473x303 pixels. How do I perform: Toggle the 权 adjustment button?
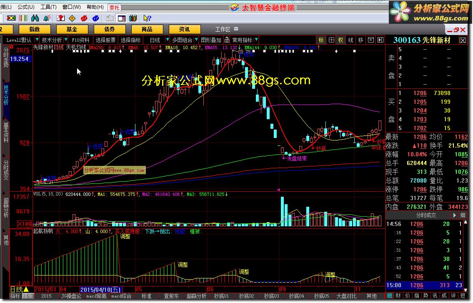click(x=341, y=40)
